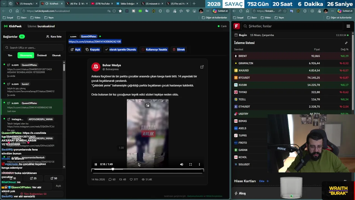355x200 pixels.
Task: Search Şirketler, fonlar in Fintables
Action: pos(292,26)
